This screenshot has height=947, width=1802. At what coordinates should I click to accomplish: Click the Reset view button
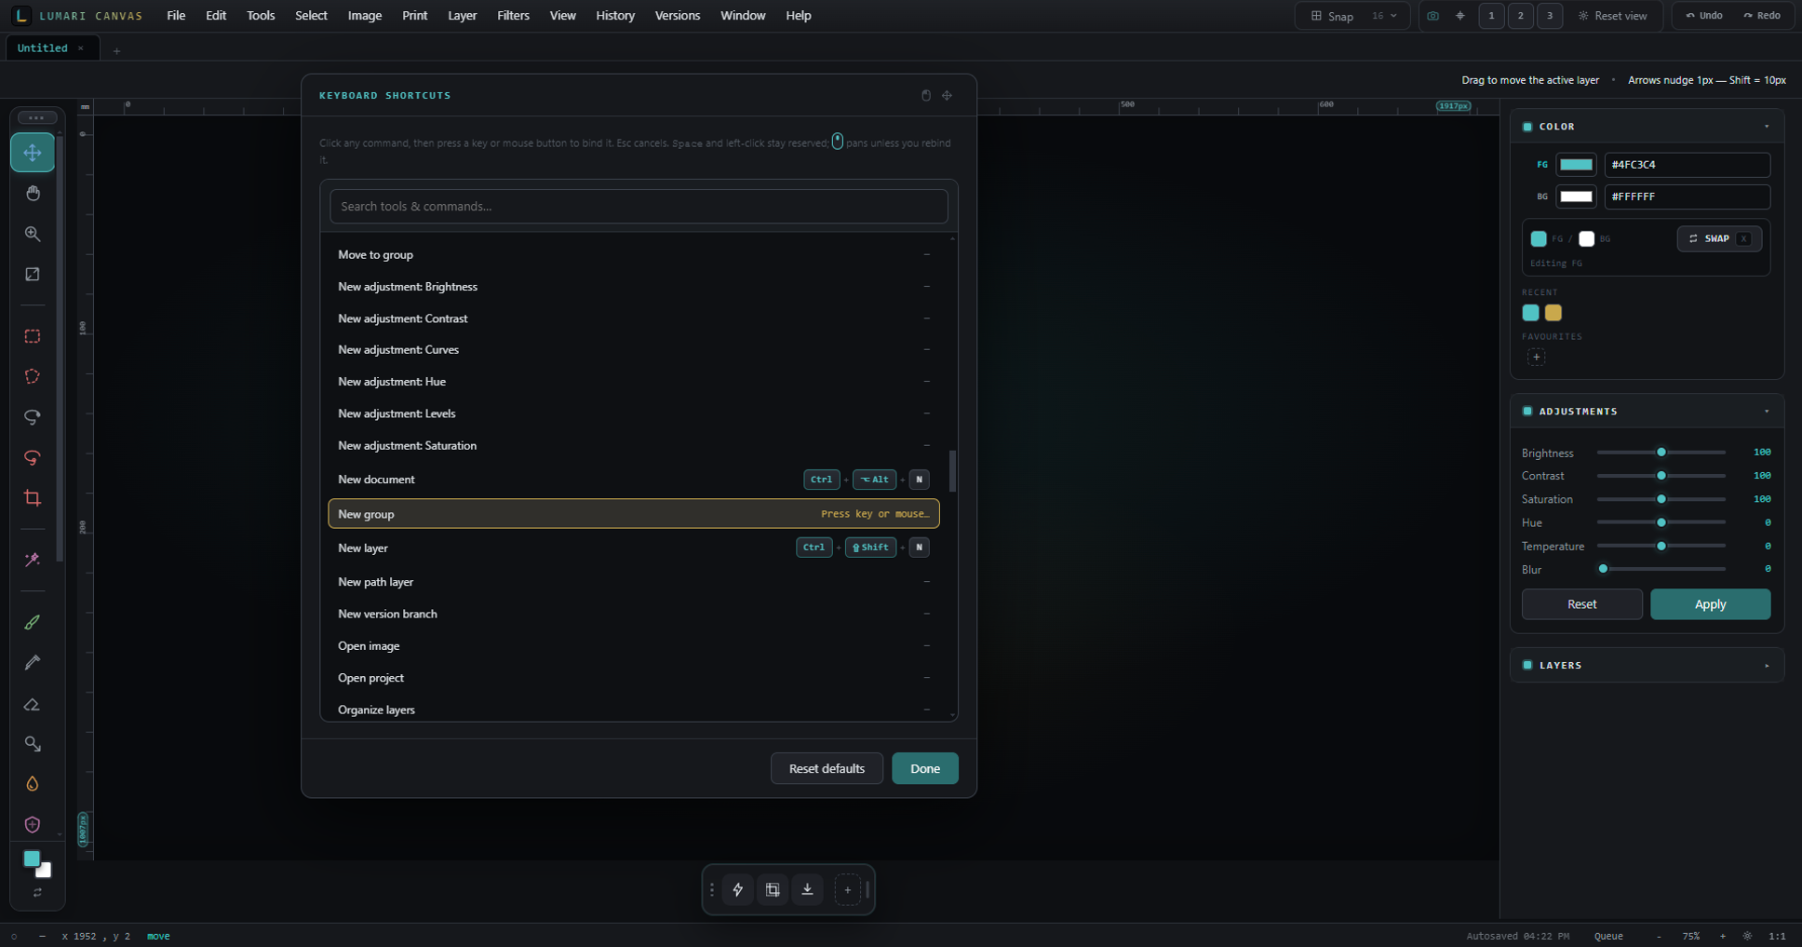pyautogui.click(x=1613, y=16)
